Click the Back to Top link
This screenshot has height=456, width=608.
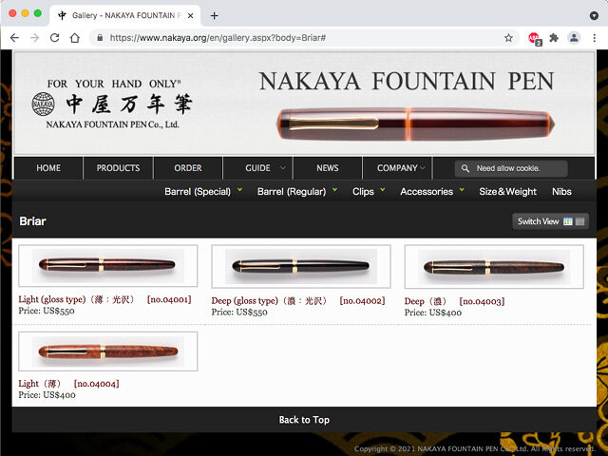tap(304, 420)
